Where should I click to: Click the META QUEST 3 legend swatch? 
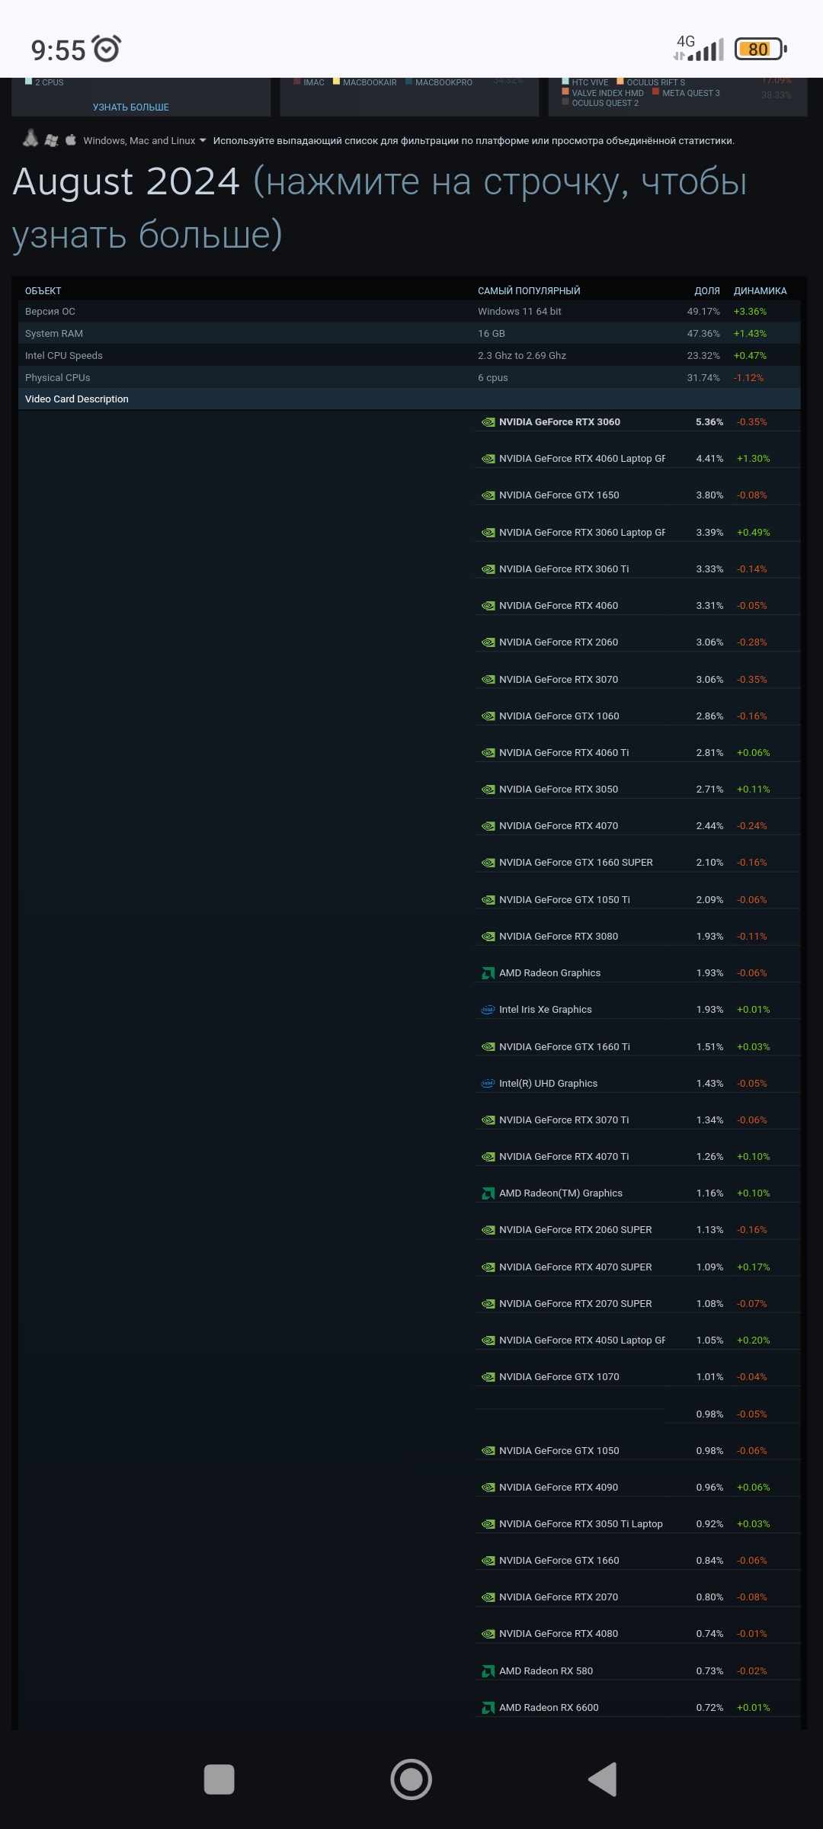(655, 92)
